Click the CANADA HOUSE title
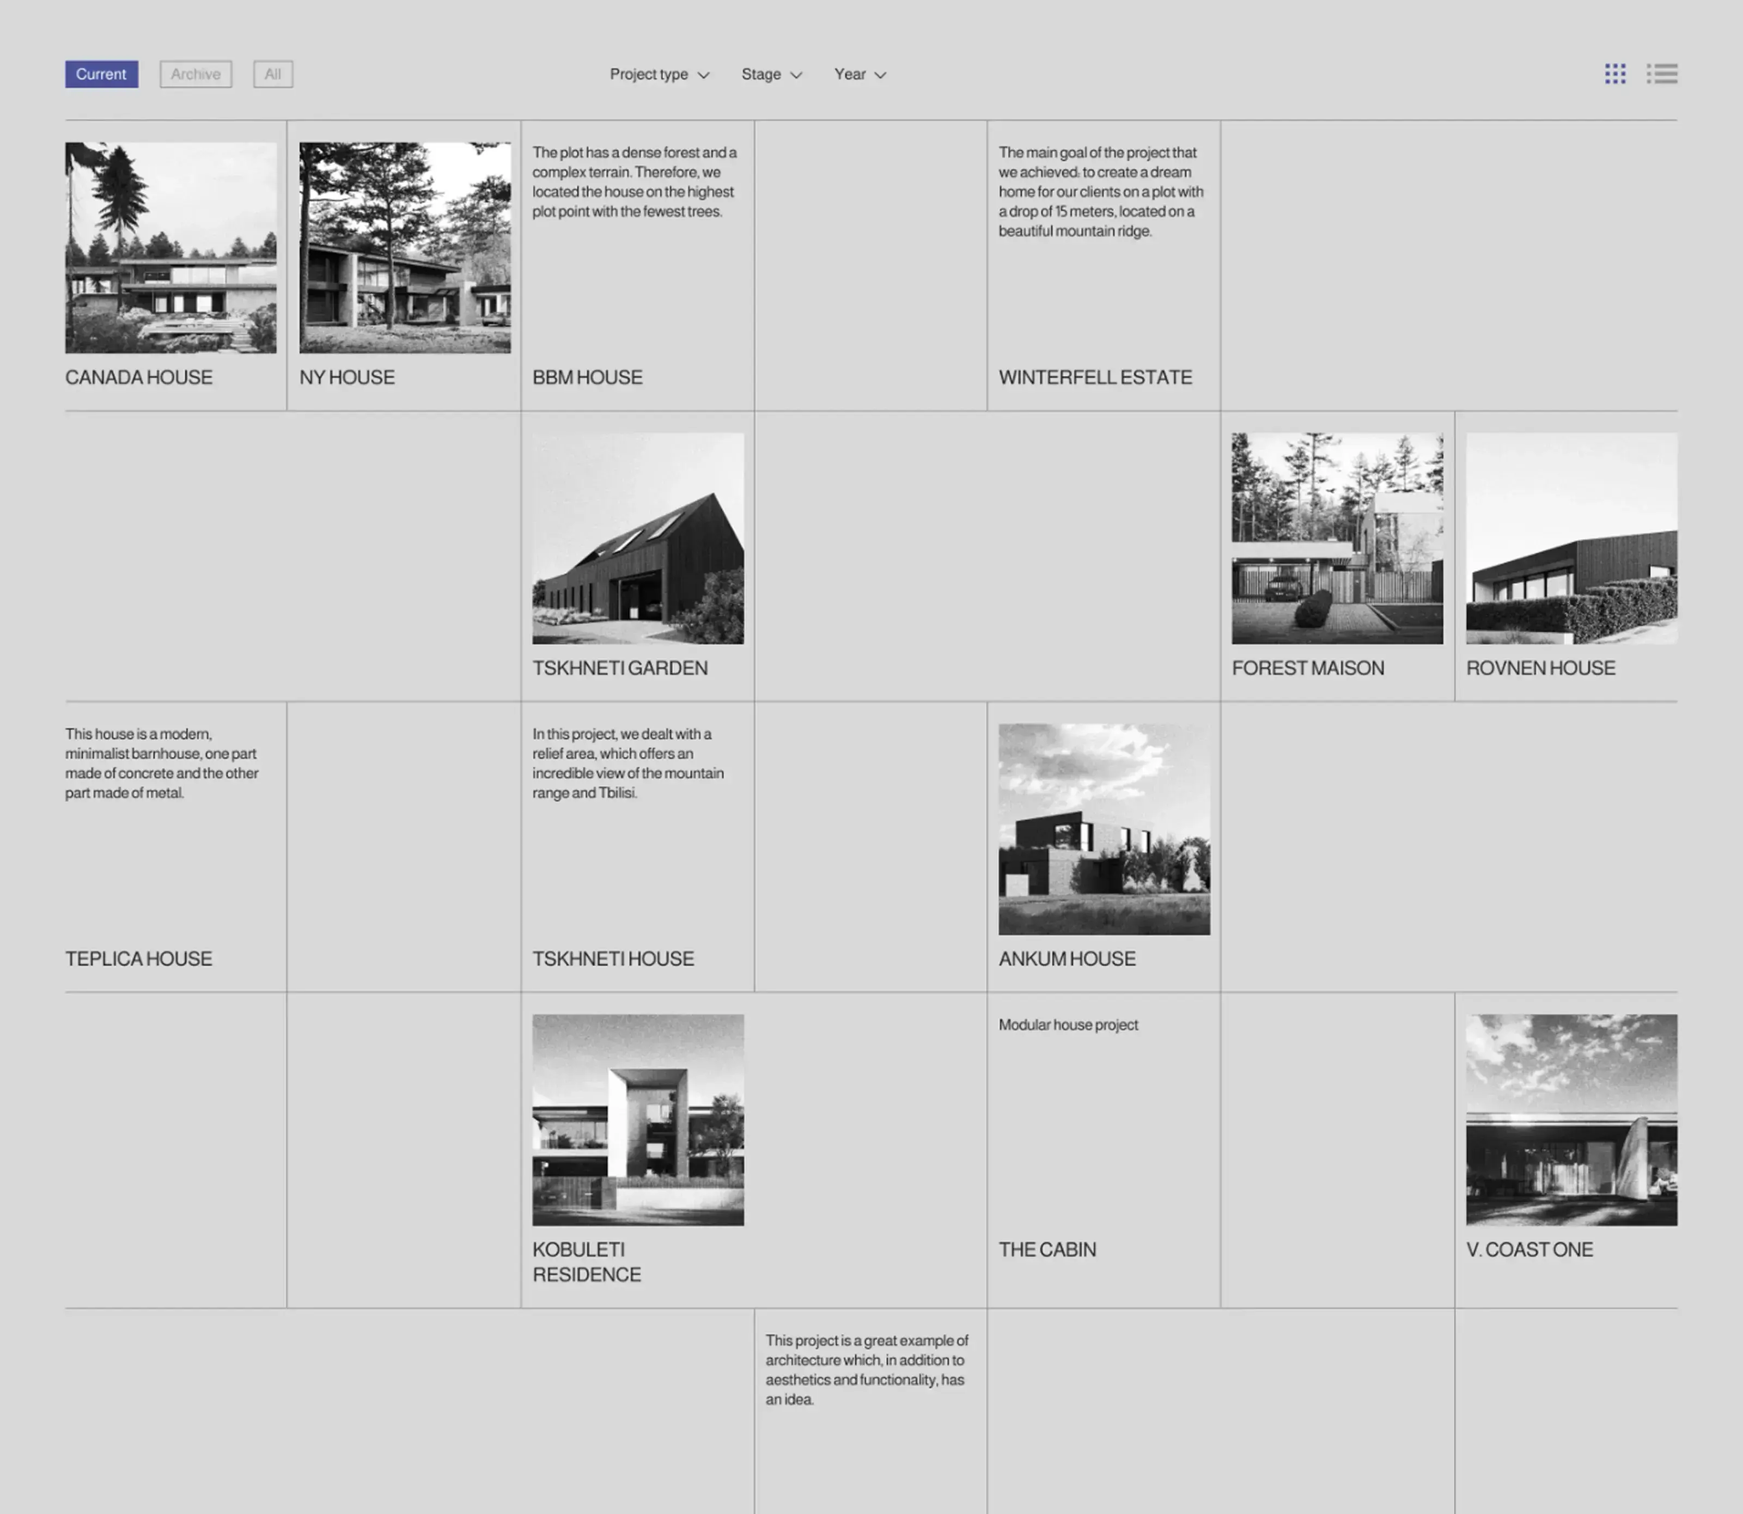The height and width of the screenshot is (1514, 1743). [138, 377]
